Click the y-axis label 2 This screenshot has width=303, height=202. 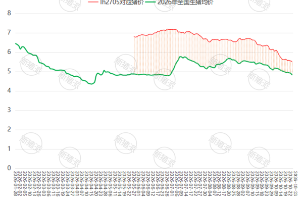9,129
